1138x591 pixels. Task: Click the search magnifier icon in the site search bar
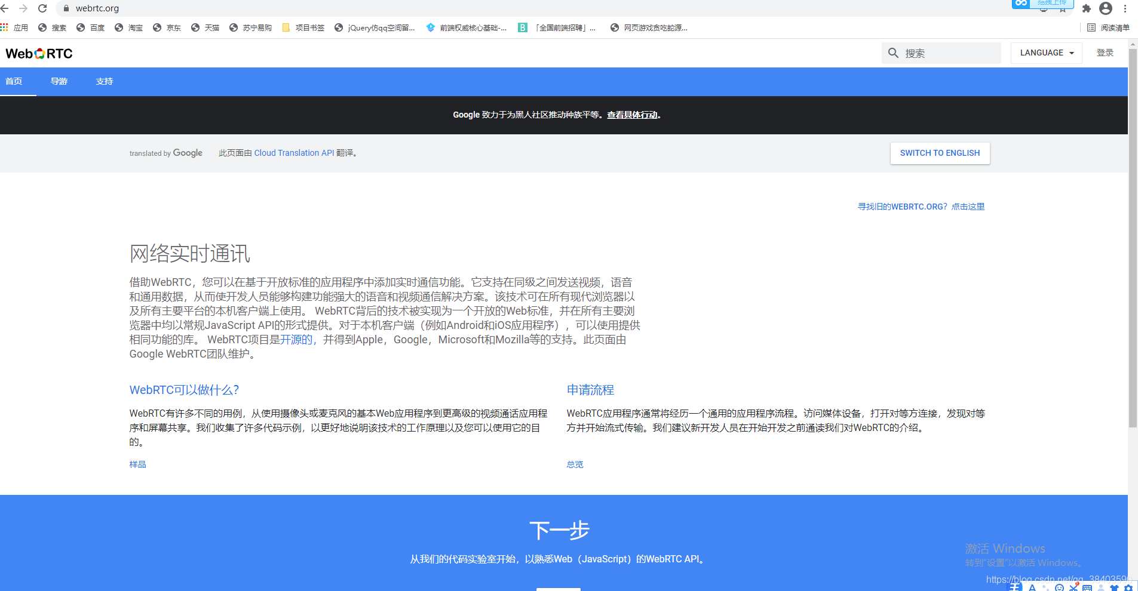(x=894, y=53)
